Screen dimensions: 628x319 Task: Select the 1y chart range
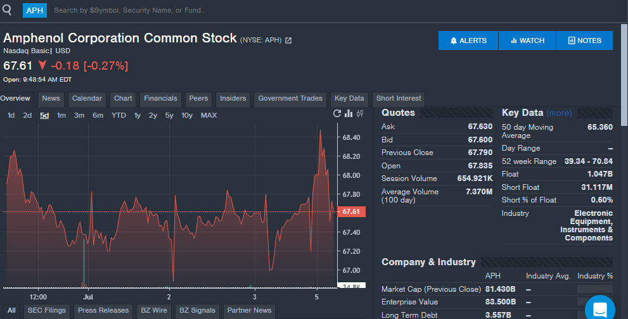138,115
